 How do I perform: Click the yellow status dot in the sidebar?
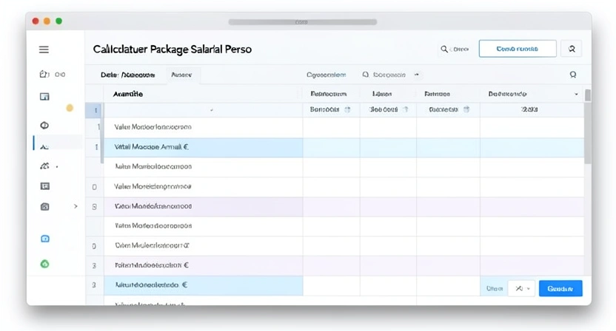tap(70, 108)
